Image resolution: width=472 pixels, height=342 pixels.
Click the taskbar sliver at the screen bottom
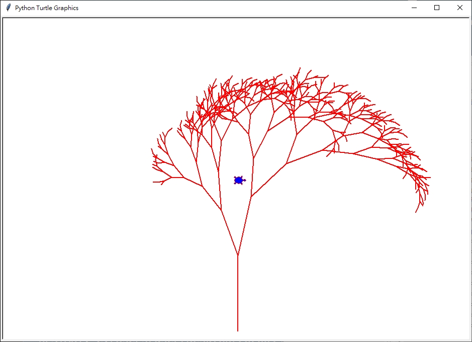pyautogui.click(x=236, y=340)
